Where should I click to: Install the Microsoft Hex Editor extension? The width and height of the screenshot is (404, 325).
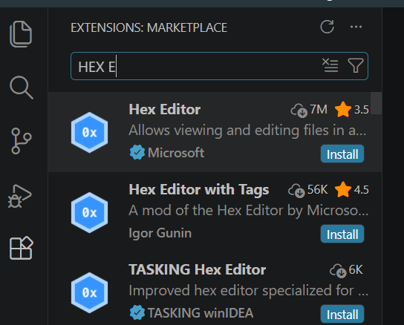coord(342,154)
